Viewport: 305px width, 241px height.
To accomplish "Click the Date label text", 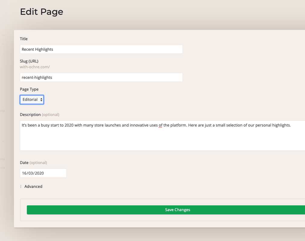I will [x=24, y=162].
